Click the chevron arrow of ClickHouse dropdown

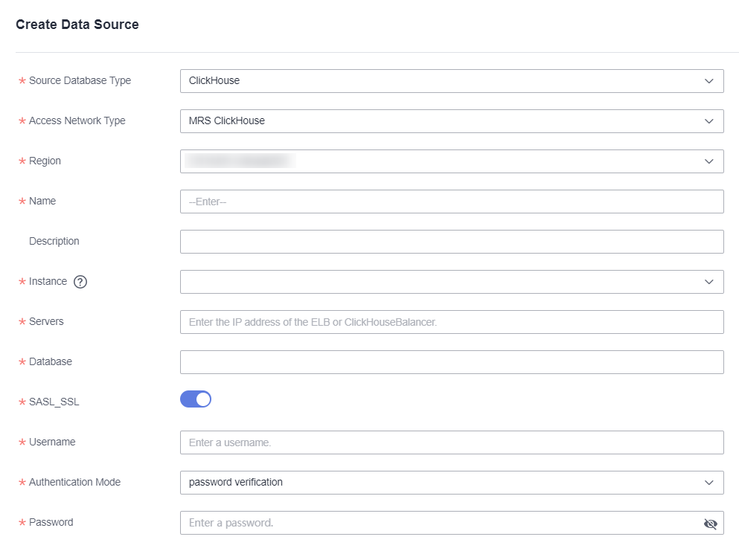(x=708, y=81)
